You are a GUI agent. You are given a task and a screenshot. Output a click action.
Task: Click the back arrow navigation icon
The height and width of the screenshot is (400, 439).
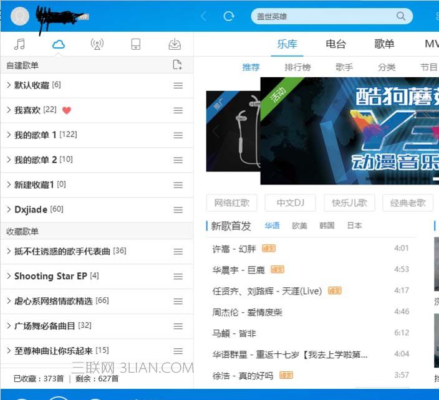click(203, 16)
